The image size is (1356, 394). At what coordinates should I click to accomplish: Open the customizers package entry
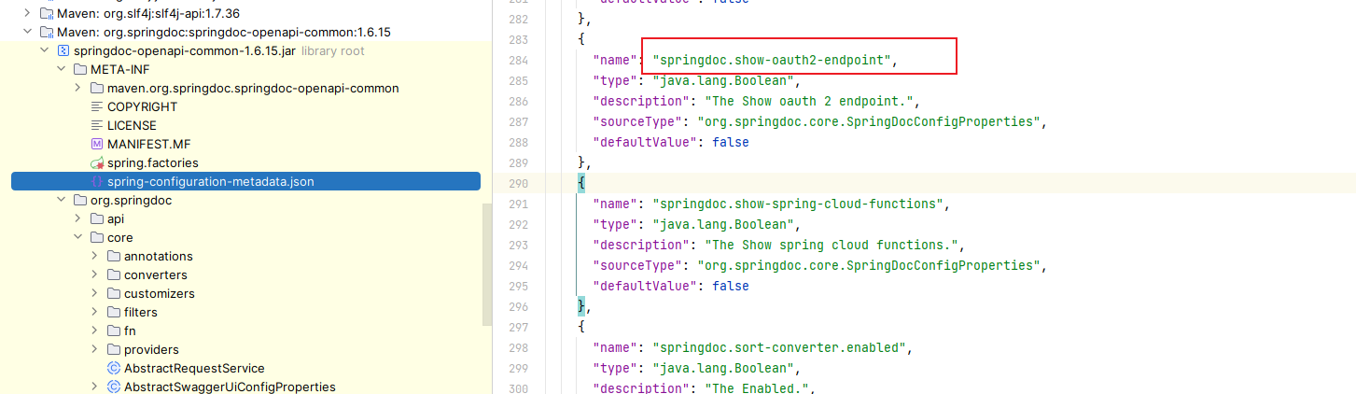[x=159, y=293]
